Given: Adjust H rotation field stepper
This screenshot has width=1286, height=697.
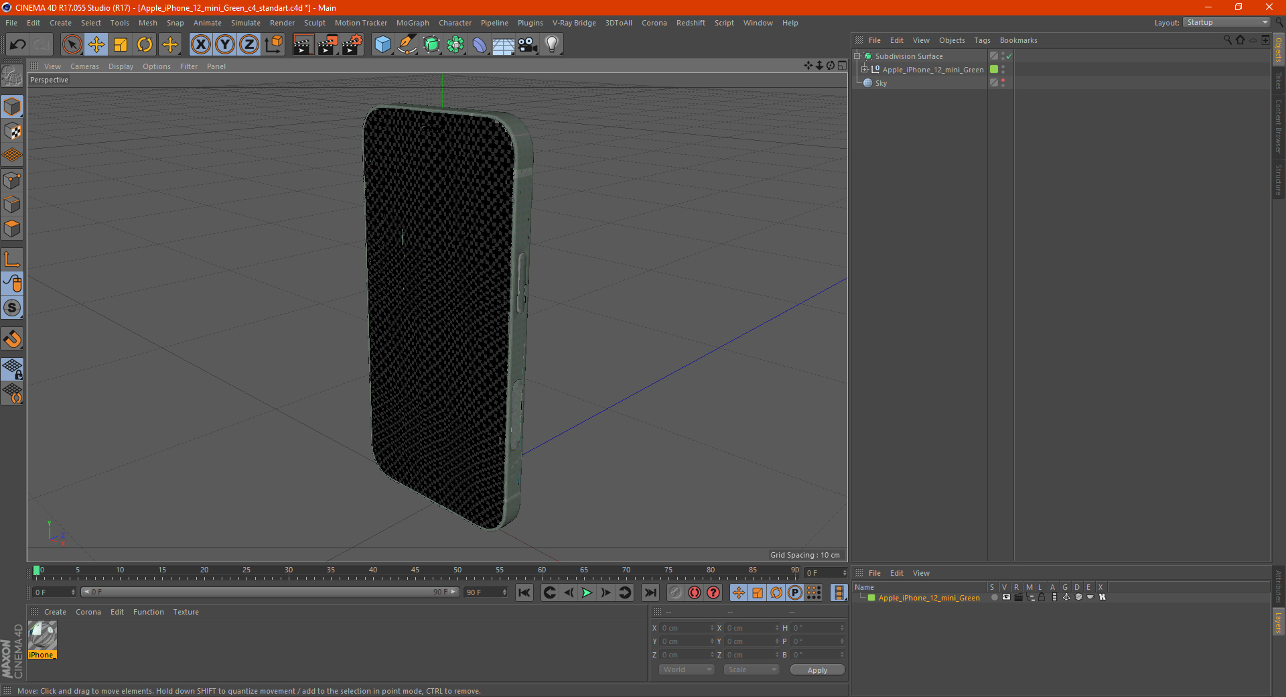Looking at the screenshot, I should [x=842, y=628].
